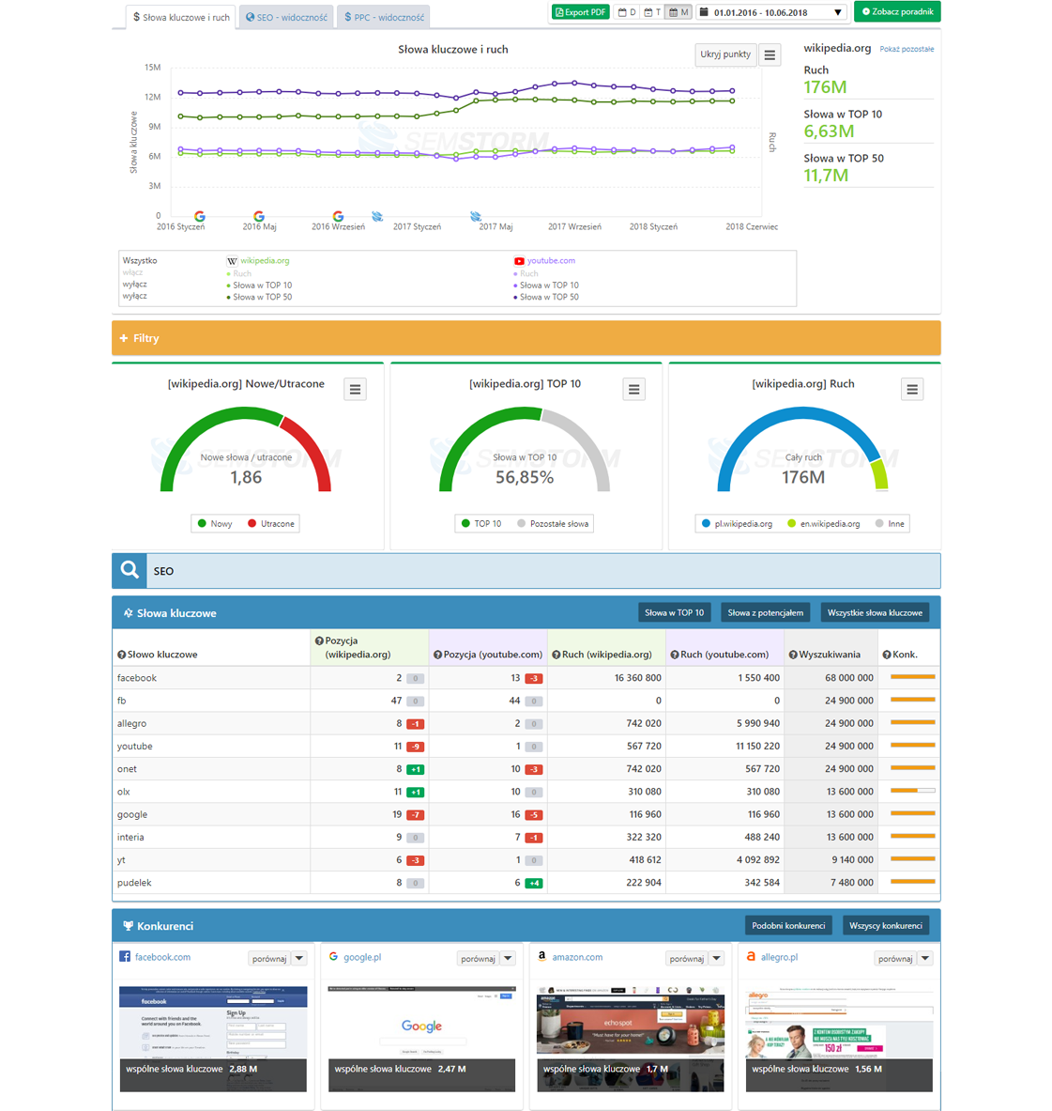
Task: Open the Nowe/Utracone gauge menu icon
Action: click(355, 390)
